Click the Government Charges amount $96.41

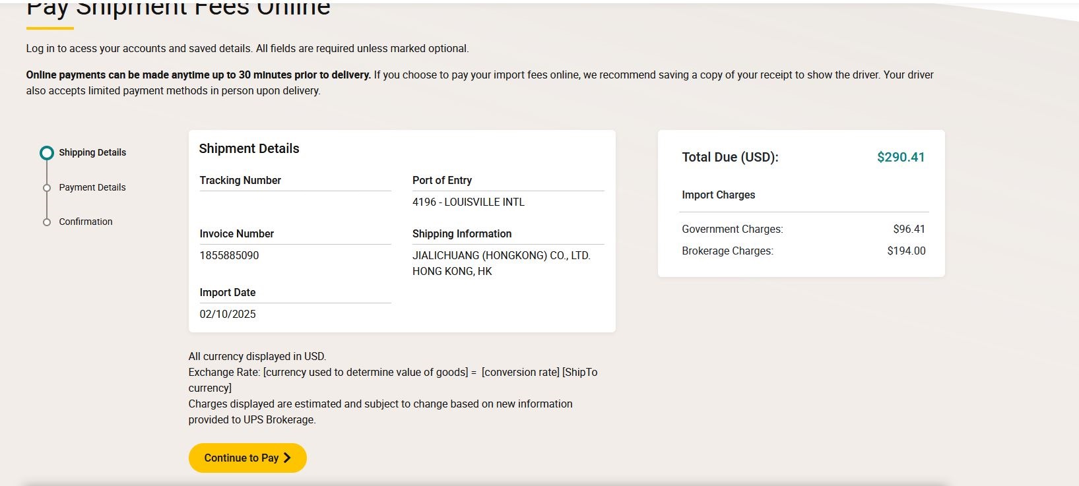909,229
